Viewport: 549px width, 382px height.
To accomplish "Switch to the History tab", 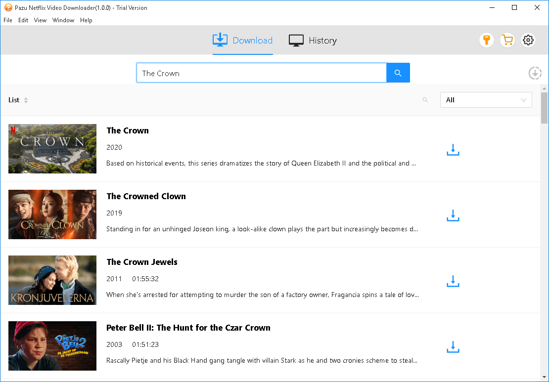I will point(313,41).
